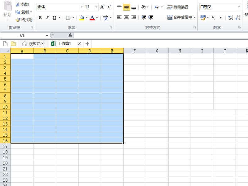Click the accounting number format icon

[x=203, y=18]
